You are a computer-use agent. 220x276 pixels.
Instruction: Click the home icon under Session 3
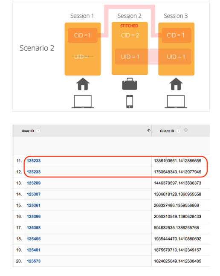click(x=176, y=84)
